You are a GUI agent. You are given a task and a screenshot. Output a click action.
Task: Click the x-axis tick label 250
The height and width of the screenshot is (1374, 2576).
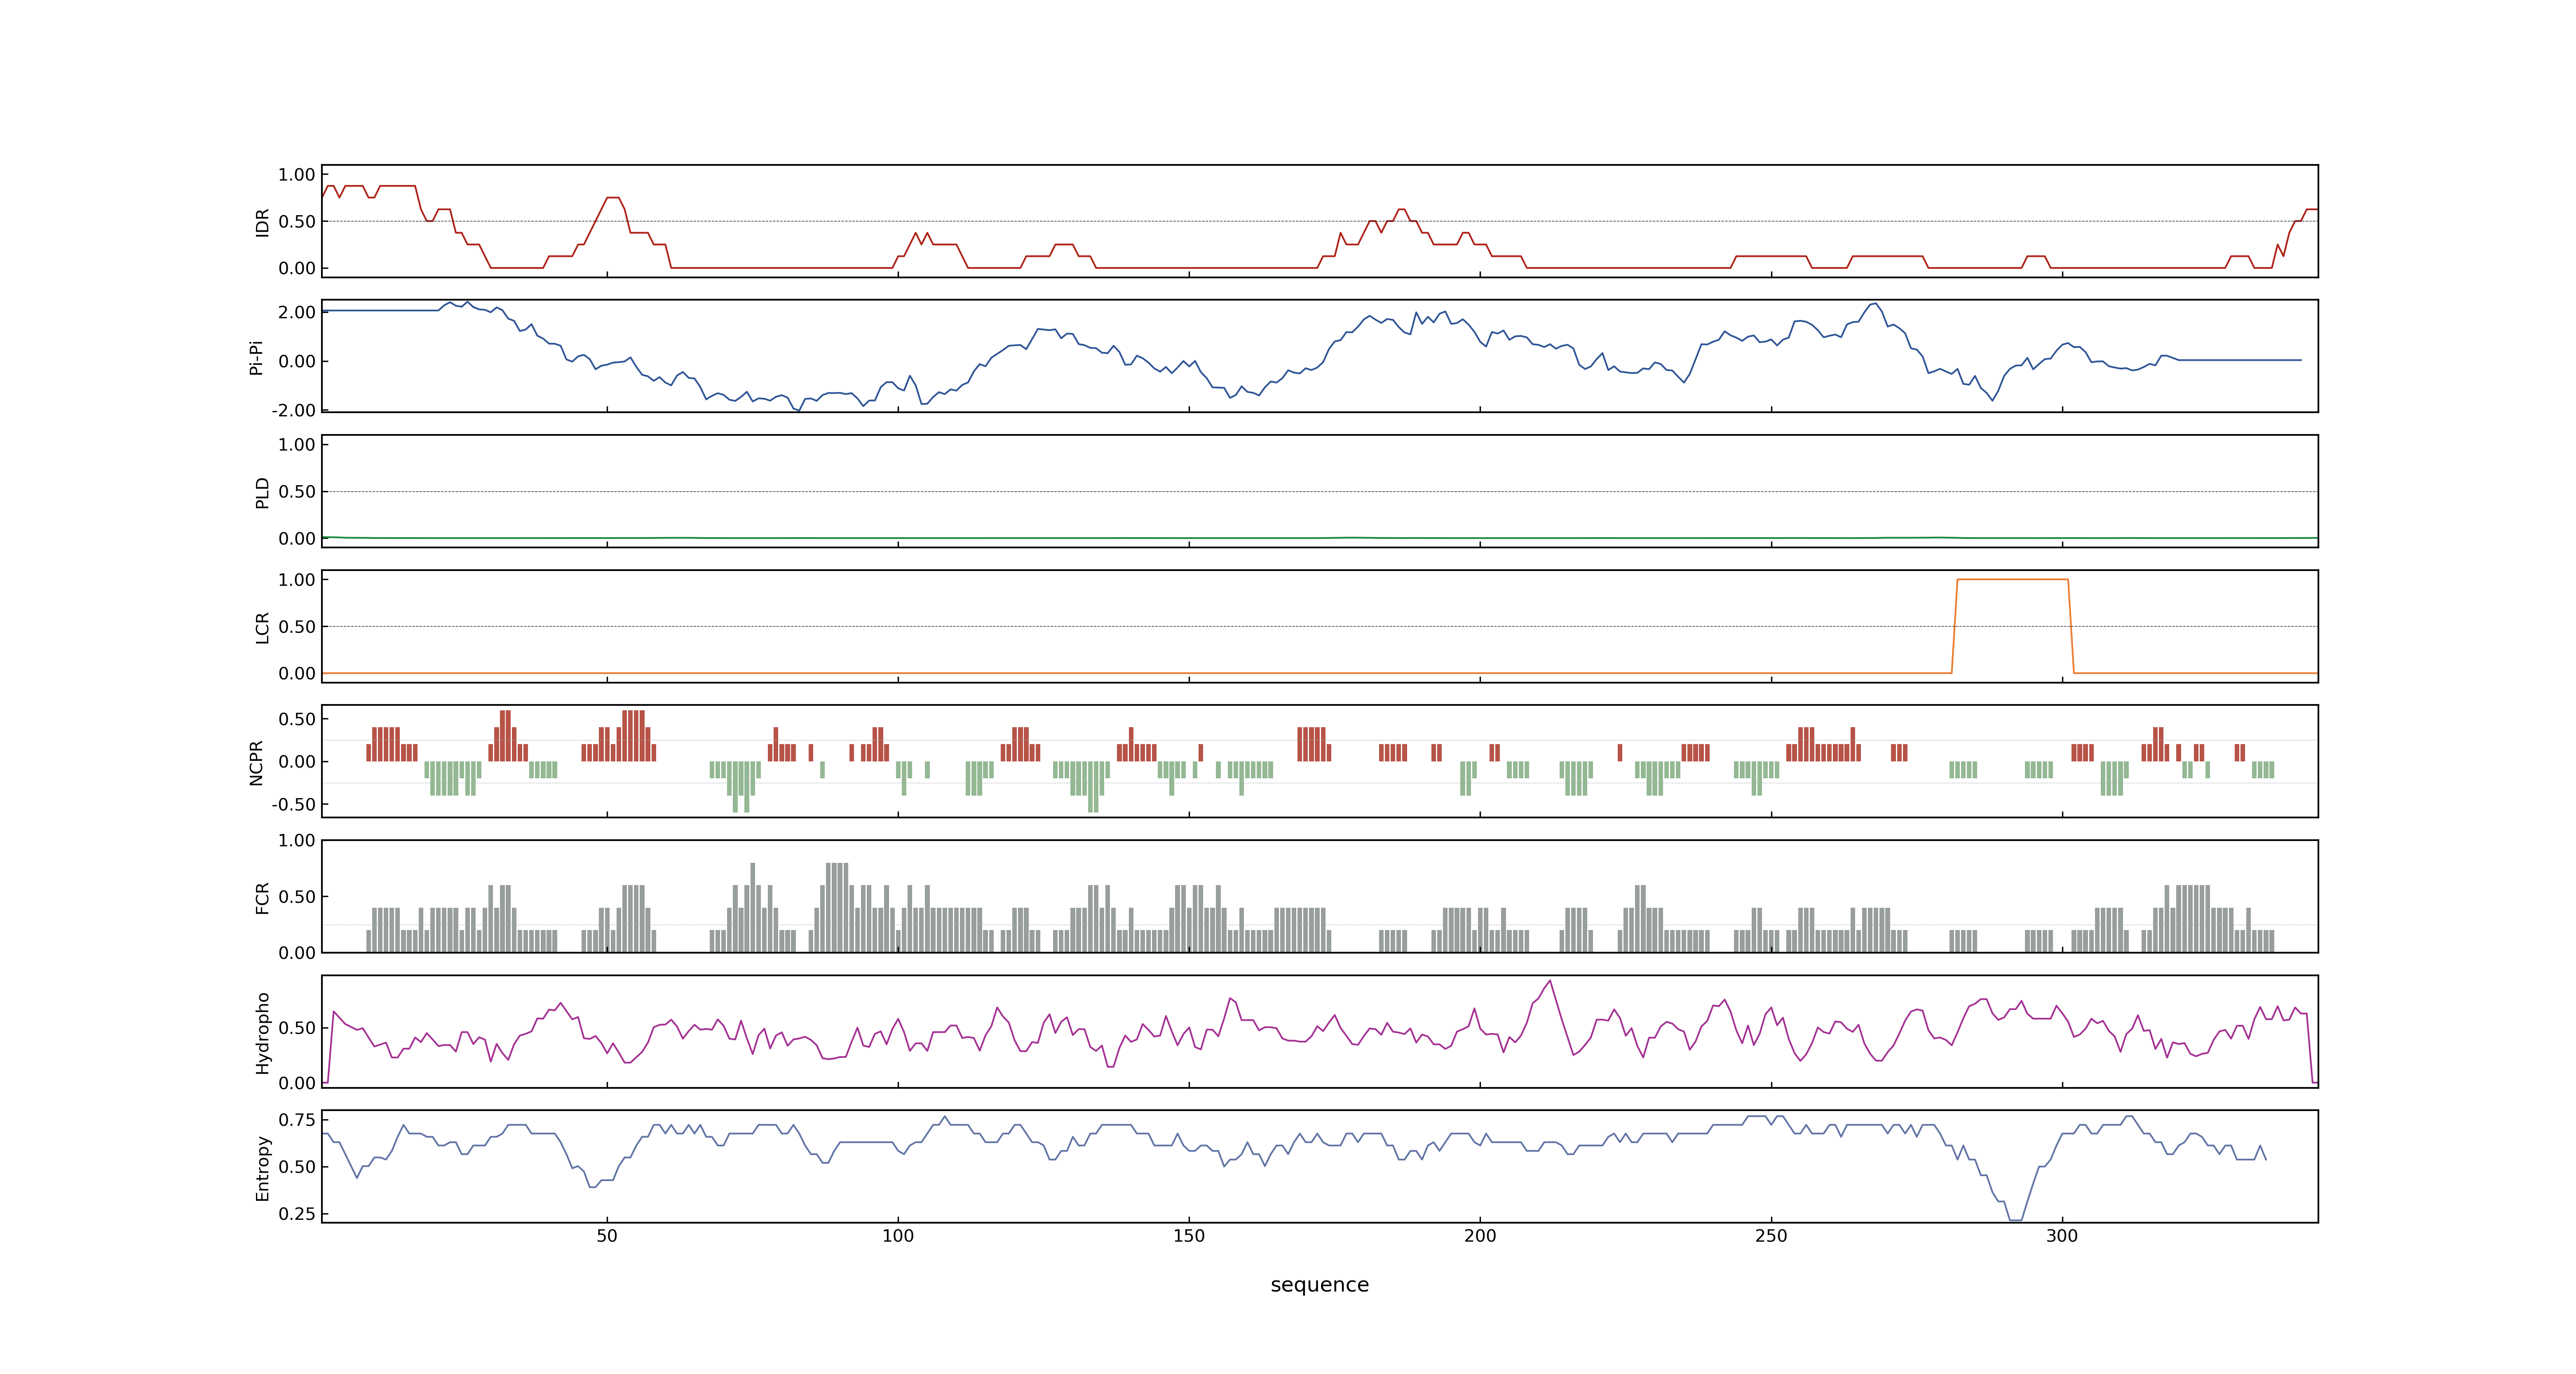coord(1771,1236)
